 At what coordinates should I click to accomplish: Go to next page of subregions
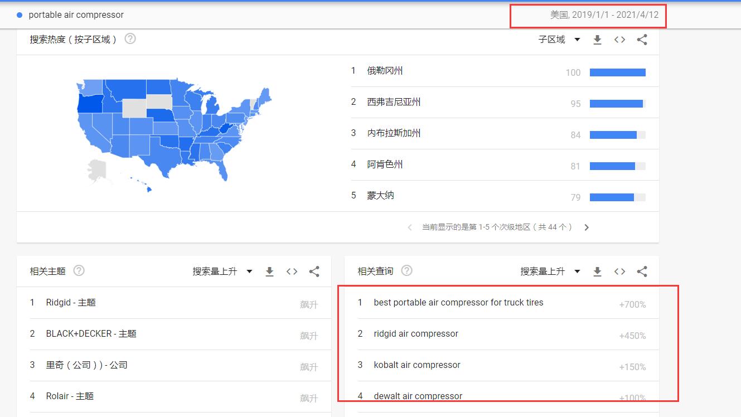coord(587,227)
